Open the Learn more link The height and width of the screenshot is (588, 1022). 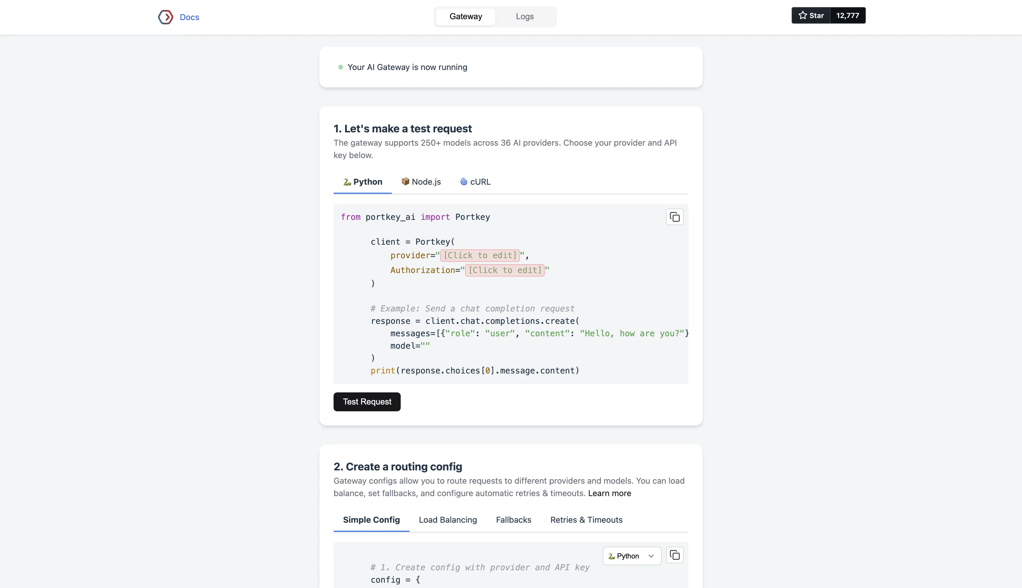[x=609, y=493]
